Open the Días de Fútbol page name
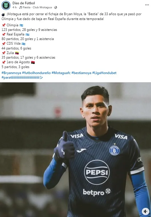The height and width of the screenshot is (217, 151). point(24,3)
